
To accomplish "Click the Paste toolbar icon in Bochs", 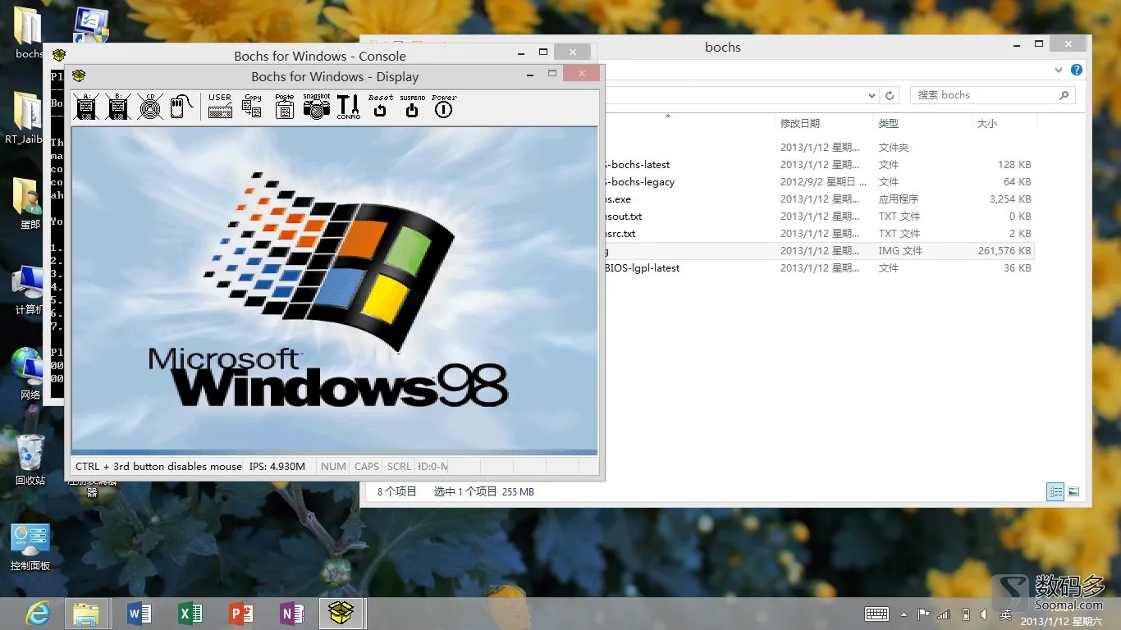I will pos(284,107).
